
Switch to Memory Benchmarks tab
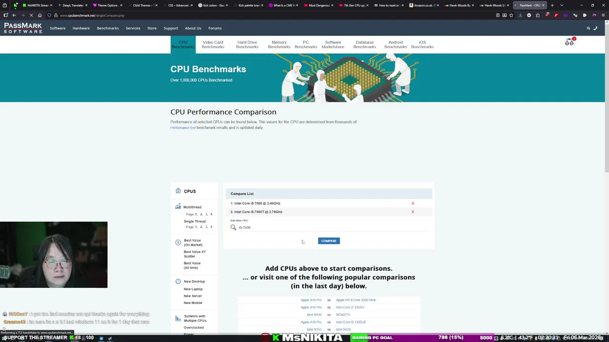tap(279, 45)
